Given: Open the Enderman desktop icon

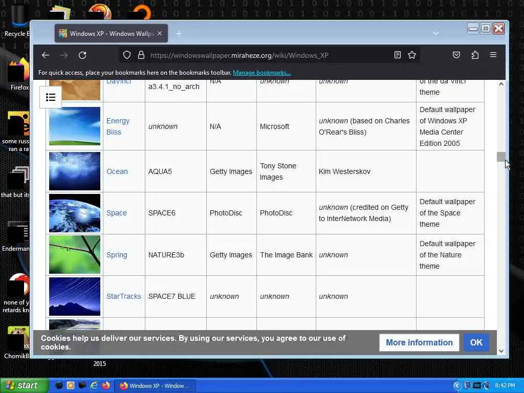Looking at the screenshot, I should click(x=16, y=236).
